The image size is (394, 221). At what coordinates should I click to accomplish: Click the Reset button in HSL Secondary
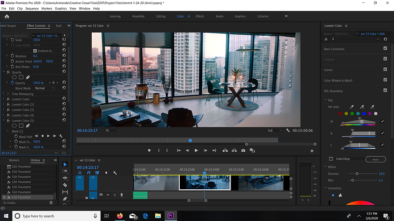tap(375, 159)
